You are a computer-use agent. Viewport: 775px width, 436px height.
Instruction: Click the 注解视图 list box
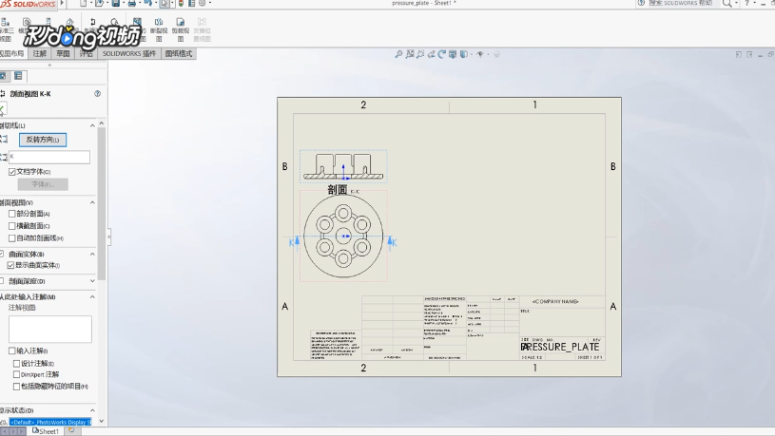pyautogui.click(x=49, y=329)
